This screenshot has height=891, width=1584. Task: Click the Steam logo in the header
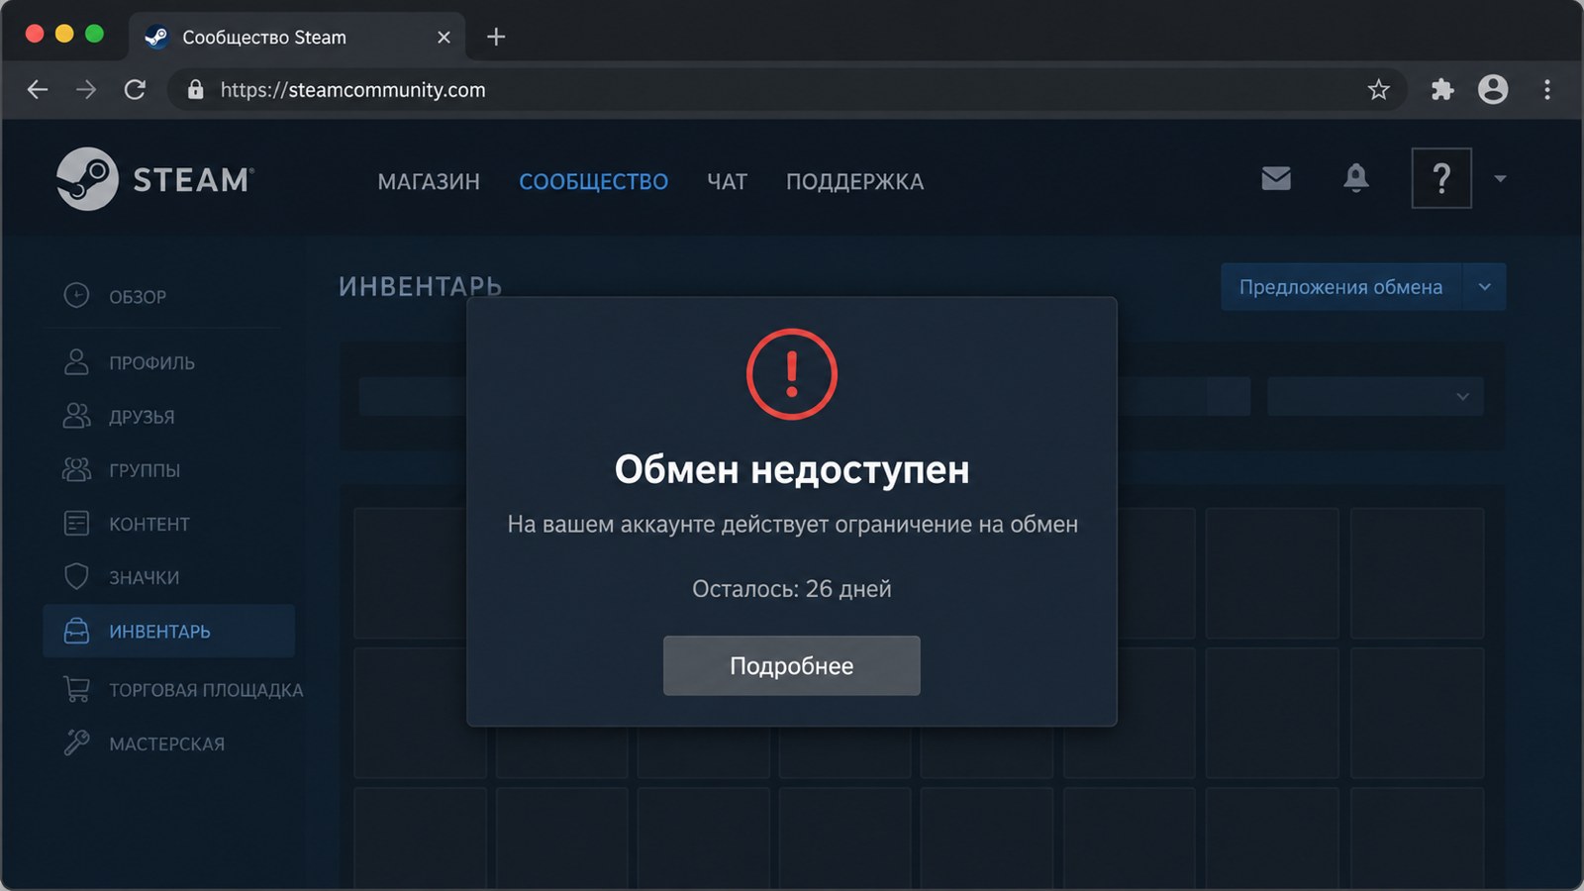coord(155,179)
